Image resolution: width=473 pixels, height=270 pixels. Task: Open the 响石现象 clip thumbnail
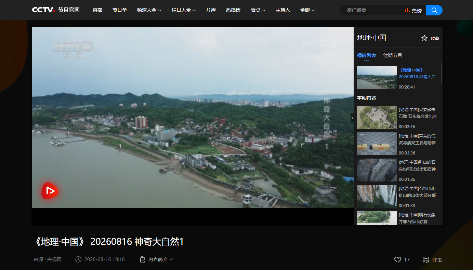[x=377, y=218]
